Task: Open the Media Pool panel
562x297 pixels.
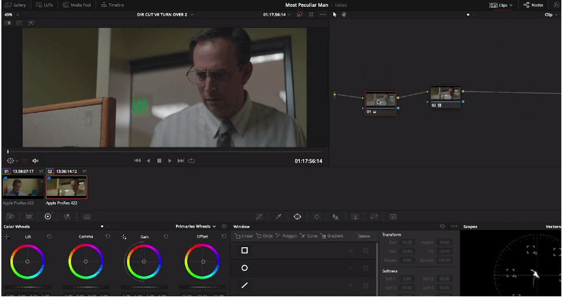Action: [76, 5]
